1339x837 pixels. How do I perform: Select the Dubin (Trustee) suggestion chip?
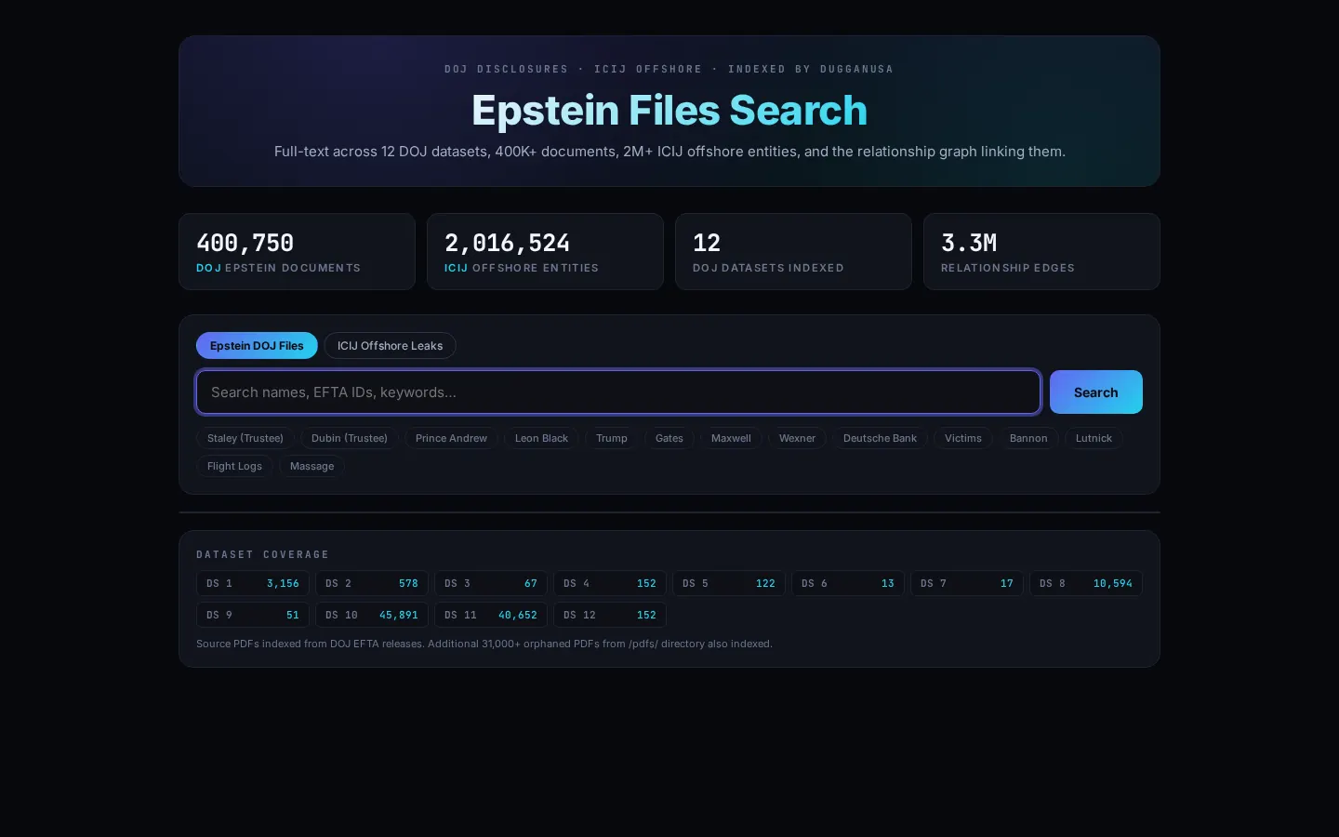(350, 438)
